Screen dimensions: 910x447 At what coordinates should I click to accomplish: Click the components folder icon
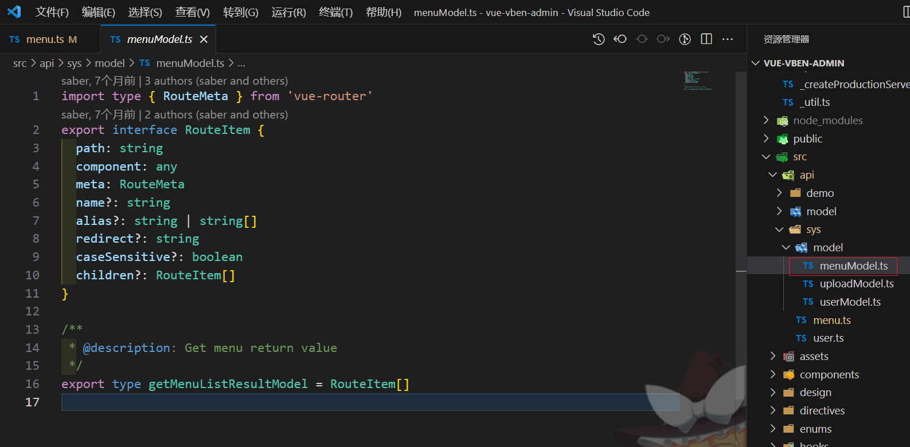[x=788, y=375]
